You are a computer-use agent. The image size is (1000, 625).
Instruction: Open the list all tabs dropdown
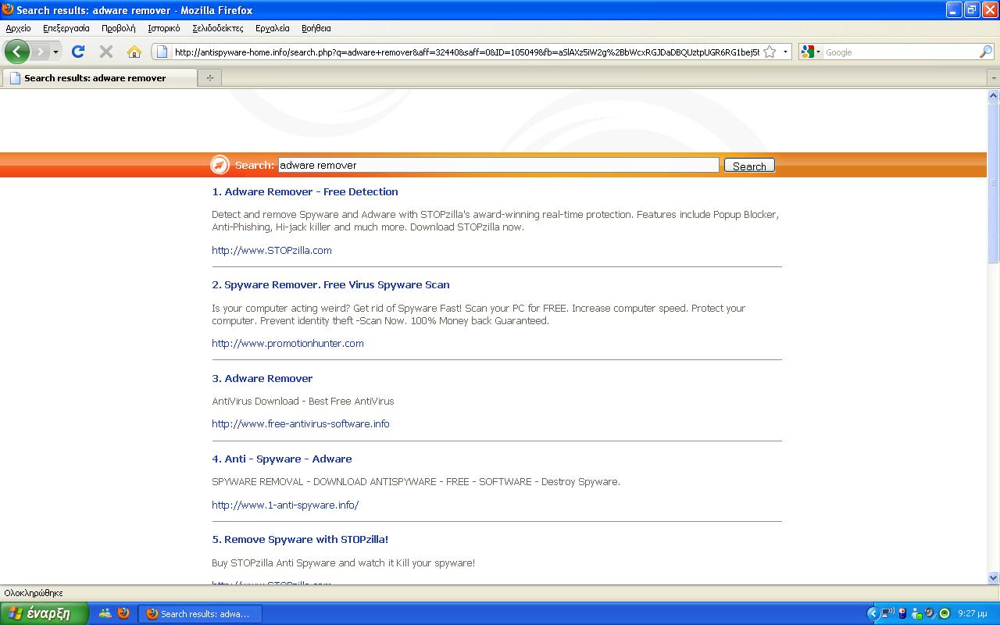point(994,78)
